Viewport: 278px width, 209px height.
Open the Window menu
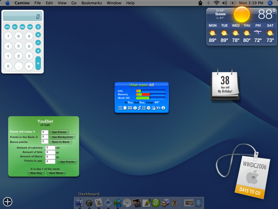(114, 3)
